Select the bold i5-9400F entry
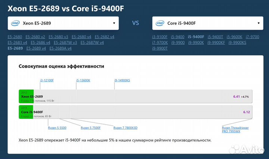This screenshot has width=269, height=159. [x=196, y=37]
